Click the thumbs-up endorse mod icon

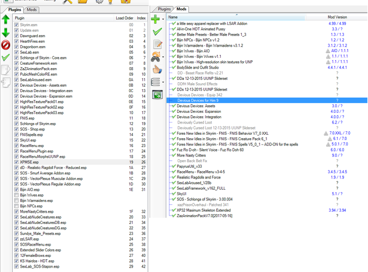157,70
